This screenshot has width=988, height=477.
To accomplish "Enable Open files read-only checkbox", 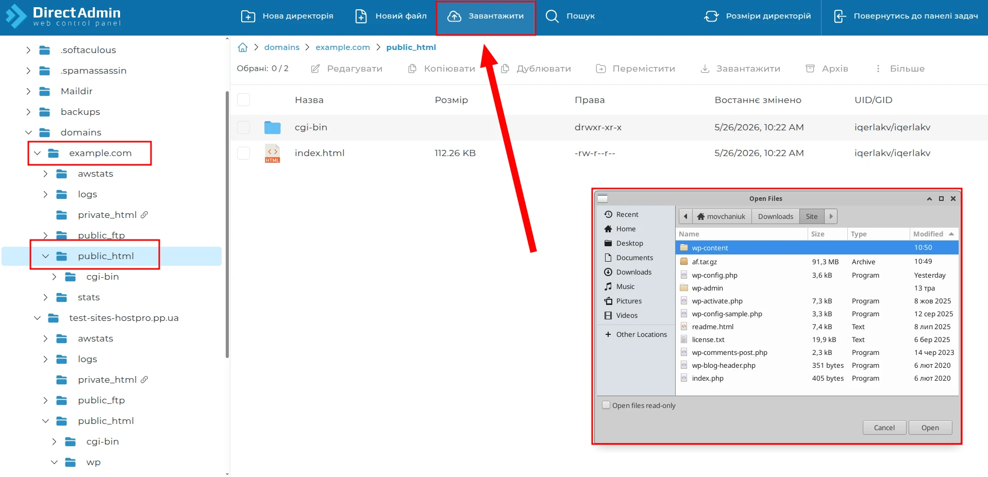I will [606, 405].
